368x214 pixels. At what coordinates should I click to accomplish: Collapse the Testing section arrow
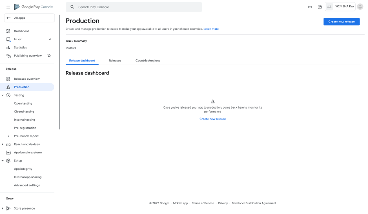click(3, 95)
